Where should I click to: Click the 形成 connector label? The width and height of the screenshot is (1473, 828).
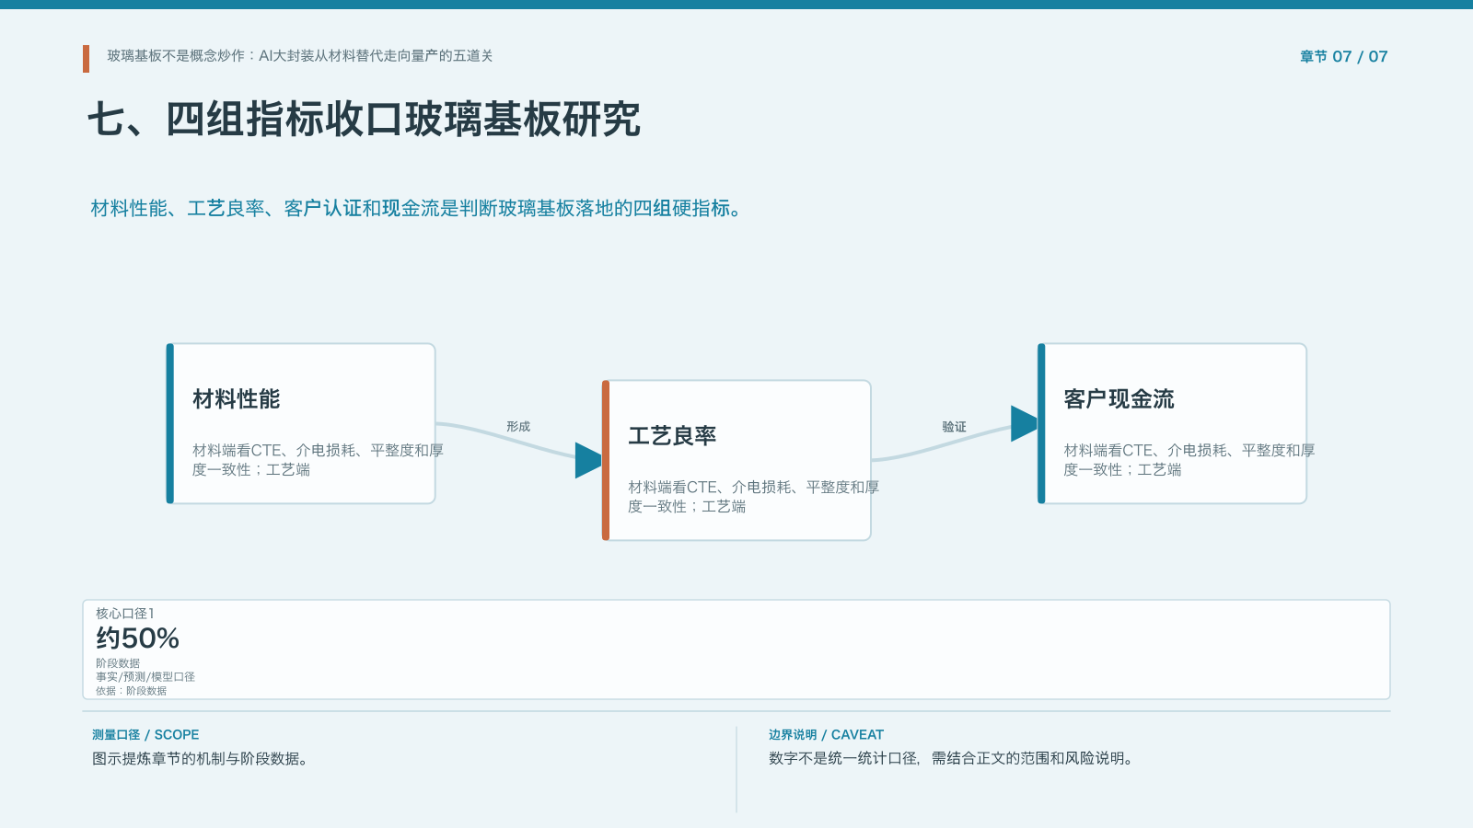coord(518,427)
